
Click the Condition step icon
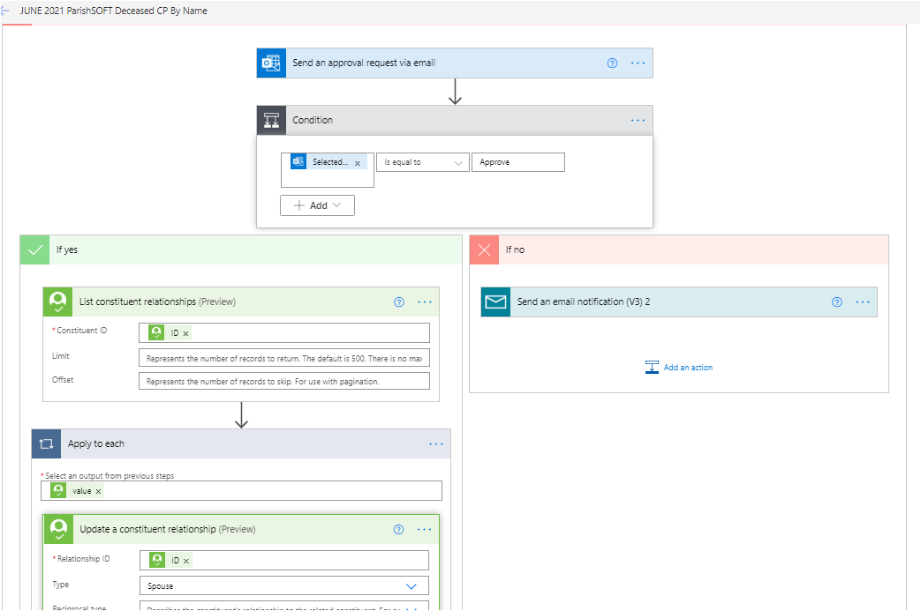pos(271,120)
